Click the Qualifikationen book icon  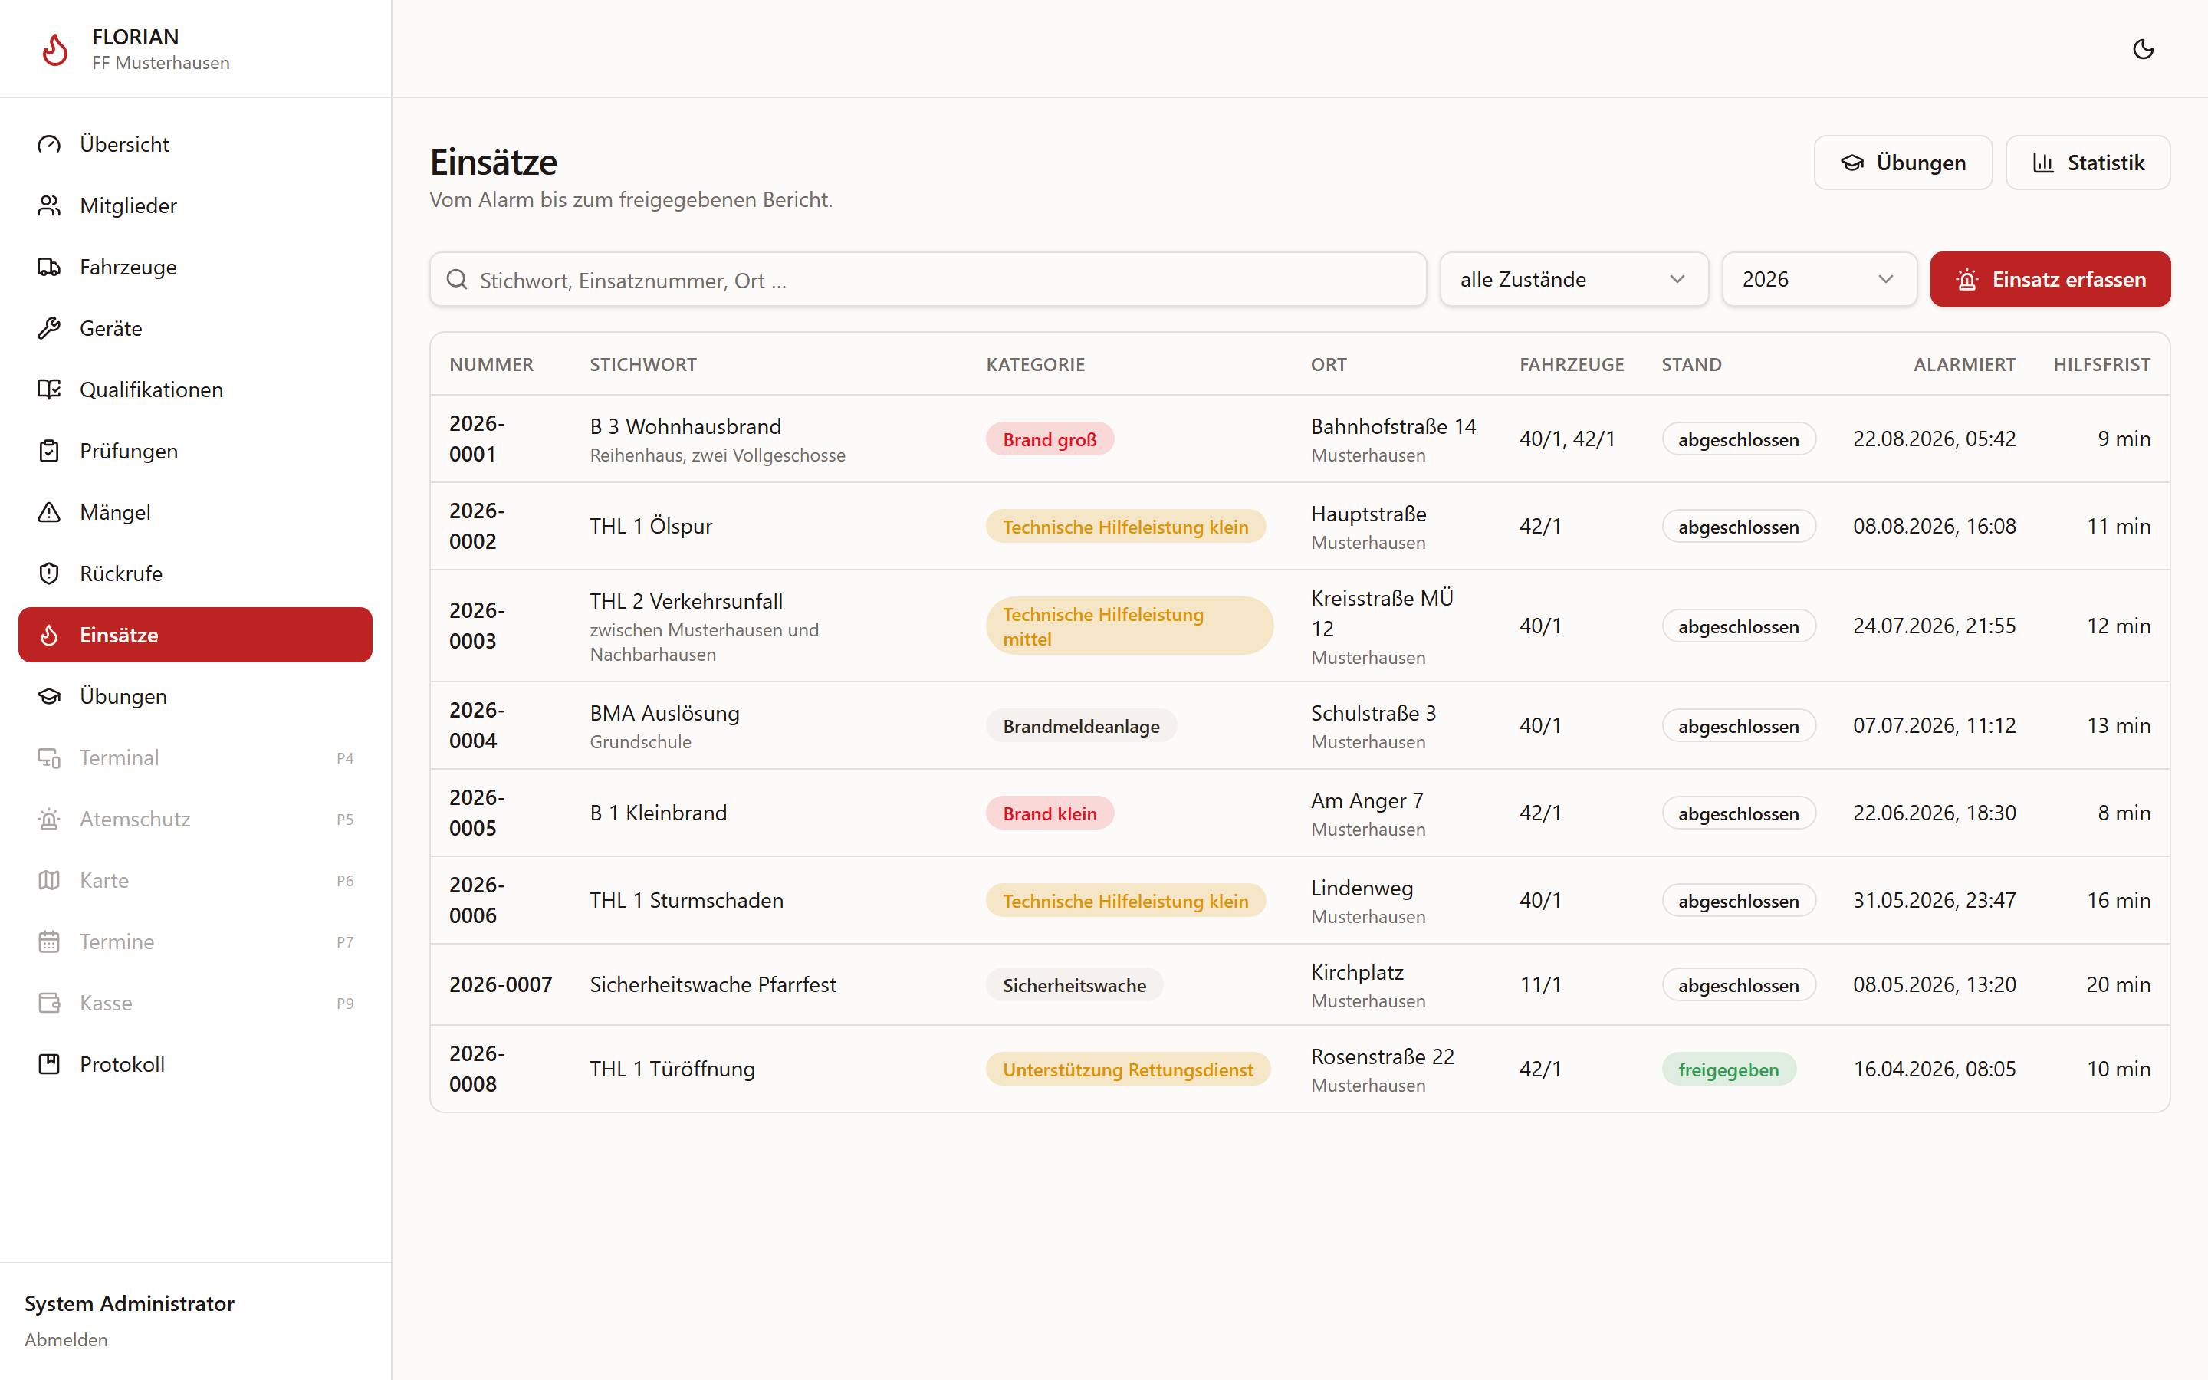49,389
